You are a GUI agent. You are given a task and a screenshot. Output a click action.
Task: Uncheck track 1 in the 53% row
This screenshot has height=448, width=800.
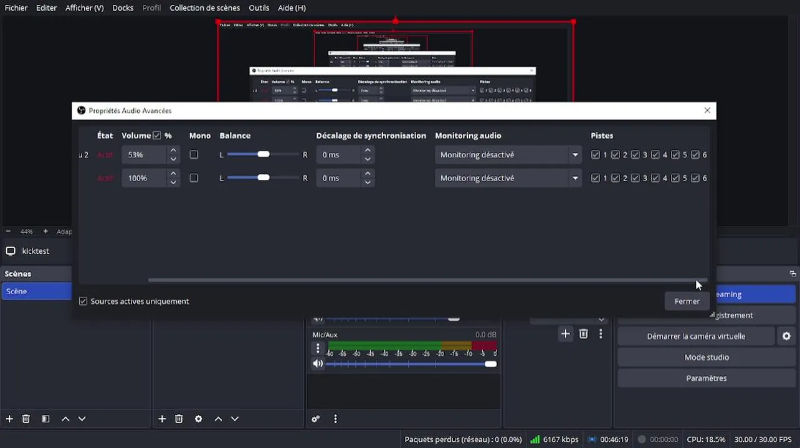(596, 154)
